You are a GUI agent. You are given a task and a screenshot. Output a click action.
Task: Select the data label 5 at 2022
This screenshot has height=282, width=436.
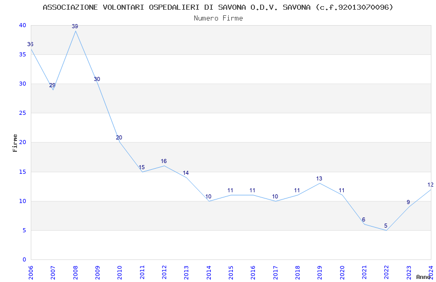pyautogui.click(x=386, y=226)
